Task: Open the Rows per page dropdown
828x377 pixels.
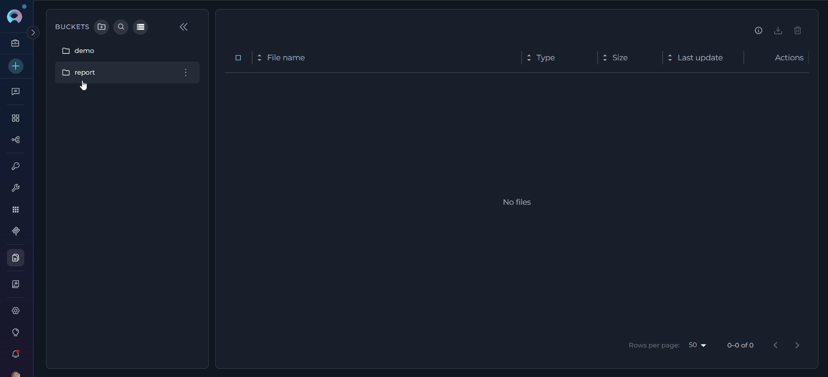Action: (x=697, y=345)
